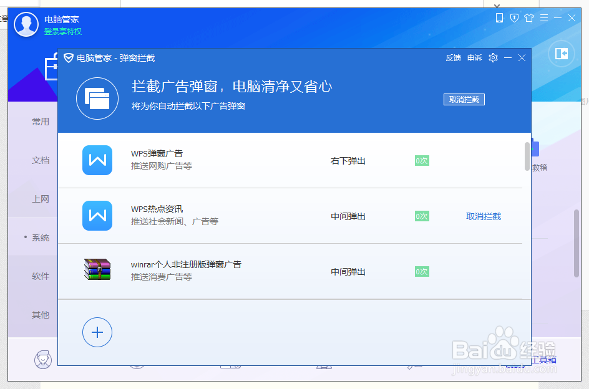Open the popup blocker settings gear
The image size is (589, 389).
tap(493, 57)
